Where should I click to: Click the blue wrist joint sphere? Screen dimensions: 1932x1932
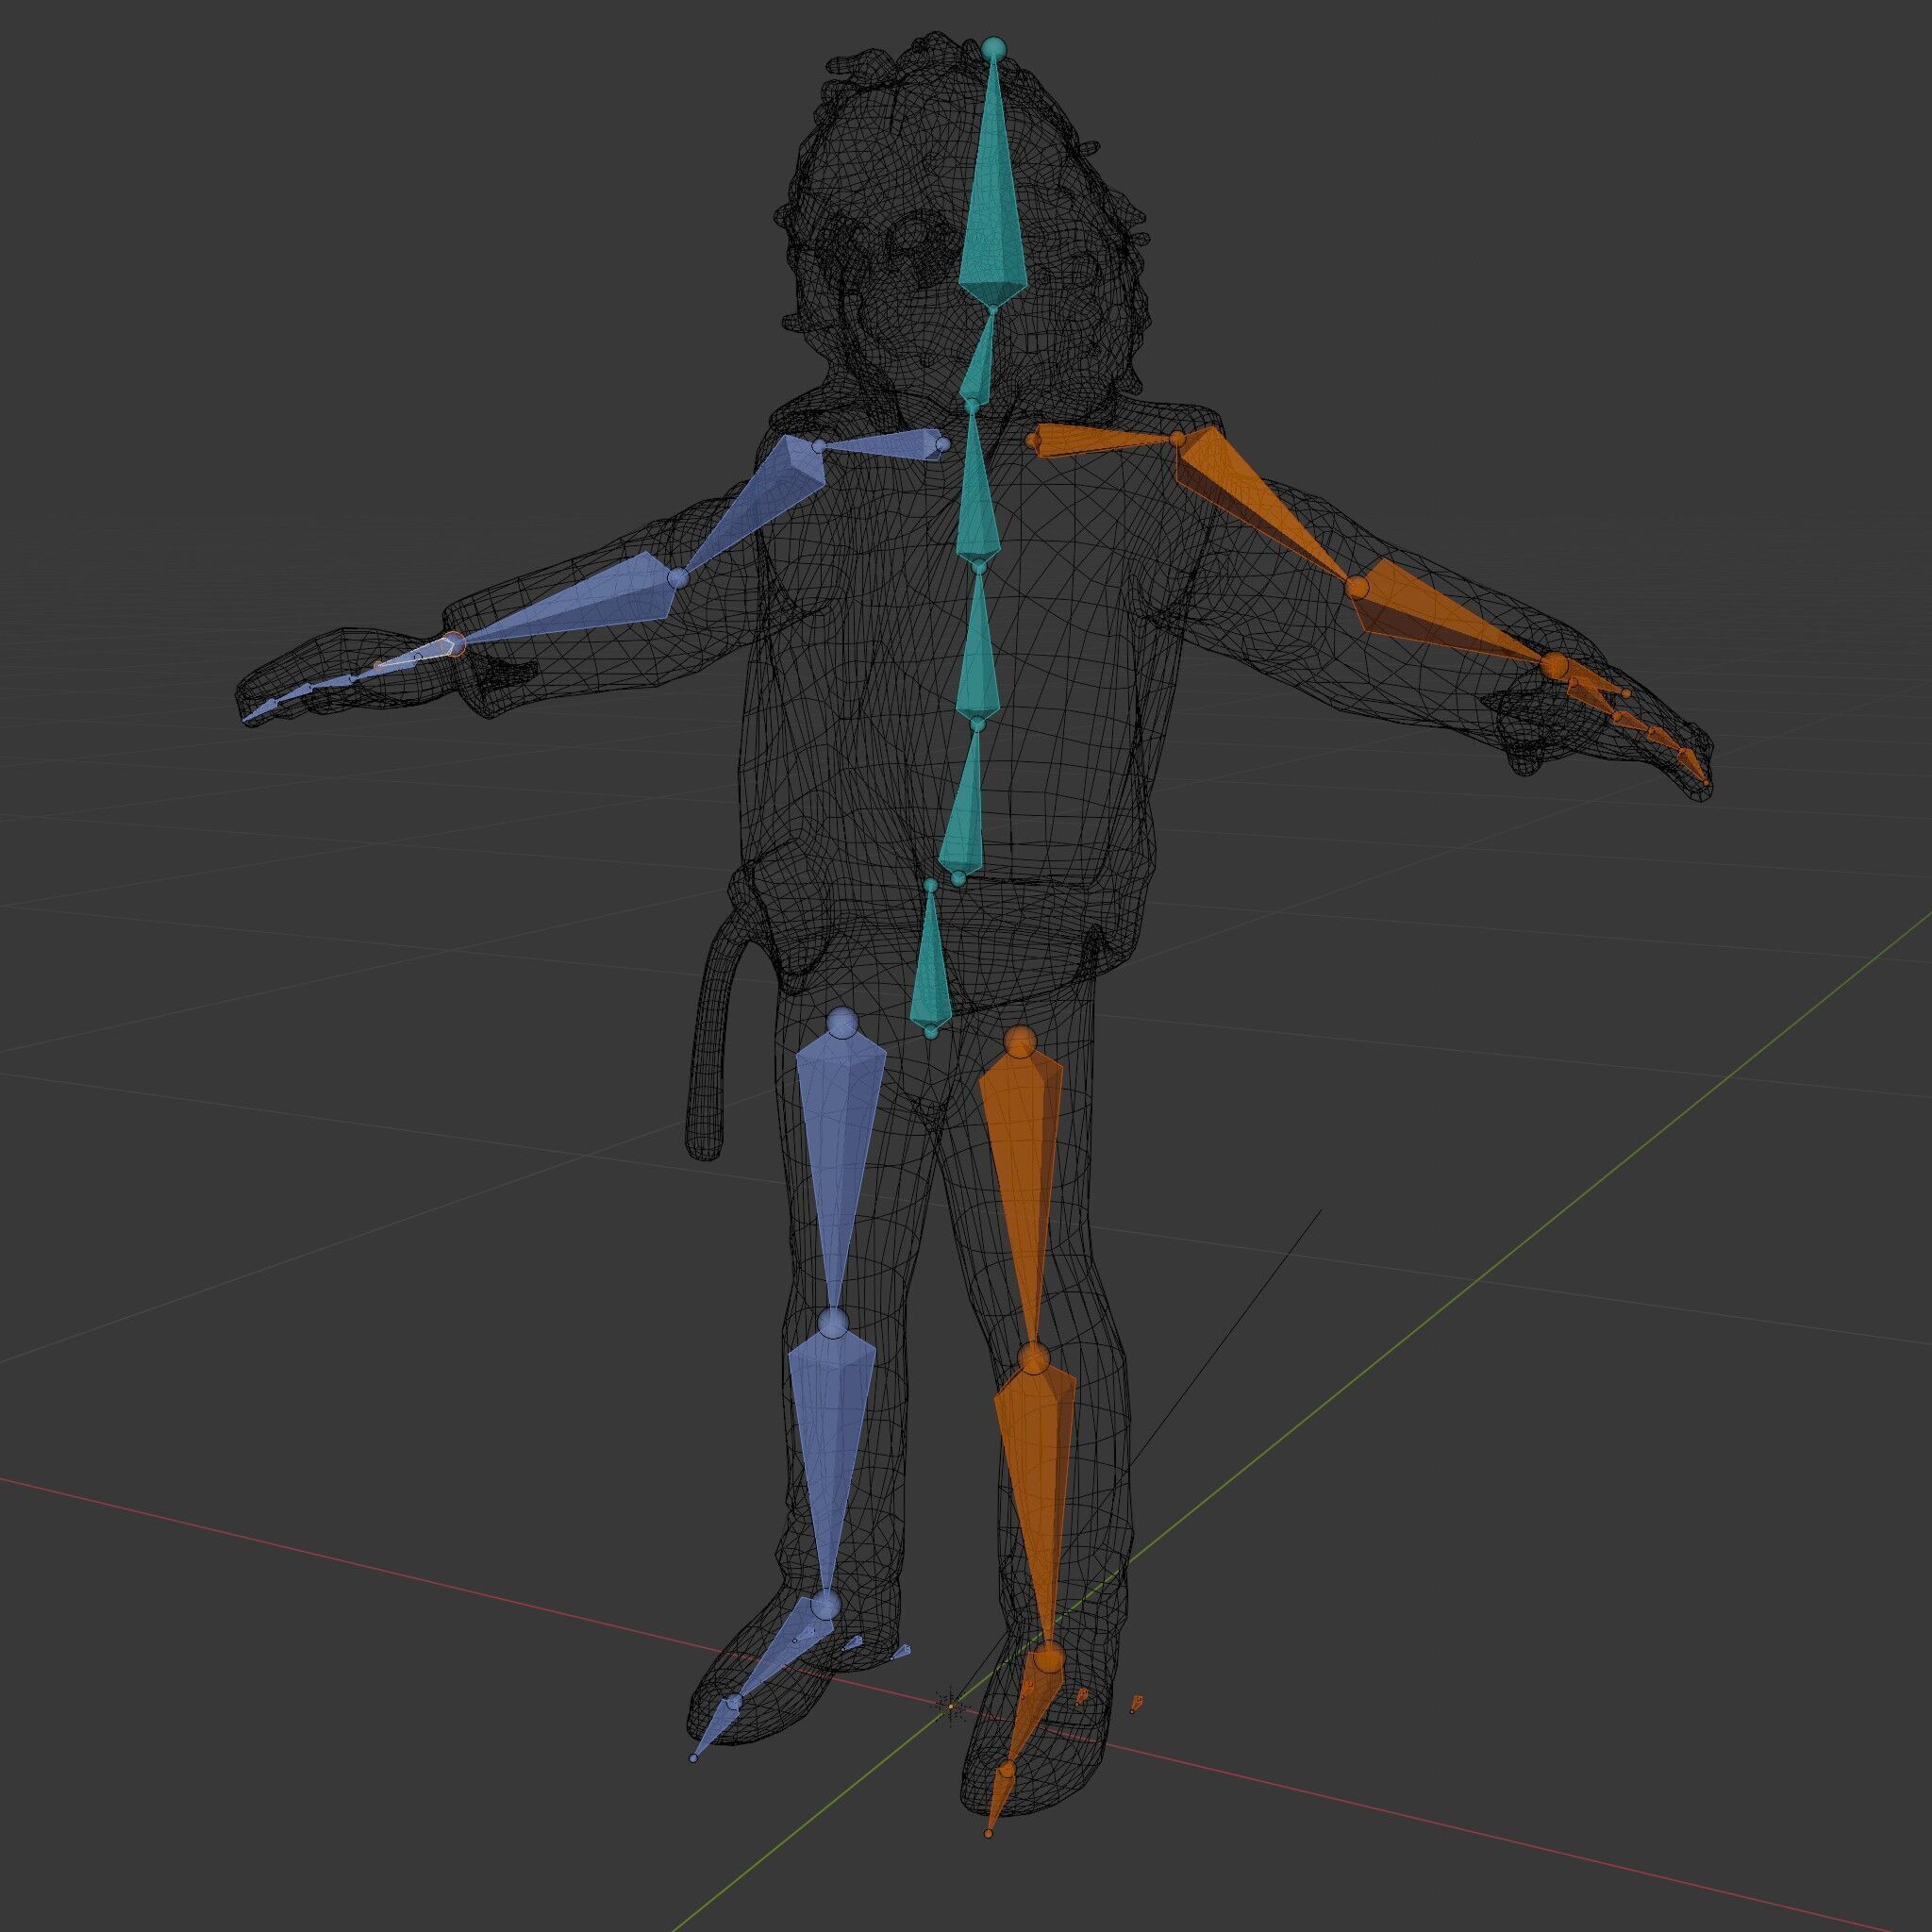[x=453, y=645]
